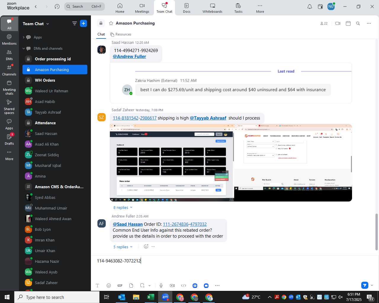Open the 22 members list
This screenshot has height=303, width=379.
point(324,23)
